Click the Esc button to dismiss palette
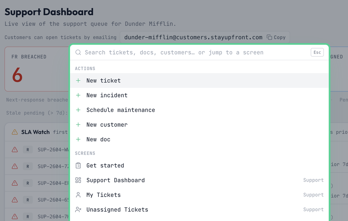The width and height of the screenshot is (348, 221). [x=317, y=53]
